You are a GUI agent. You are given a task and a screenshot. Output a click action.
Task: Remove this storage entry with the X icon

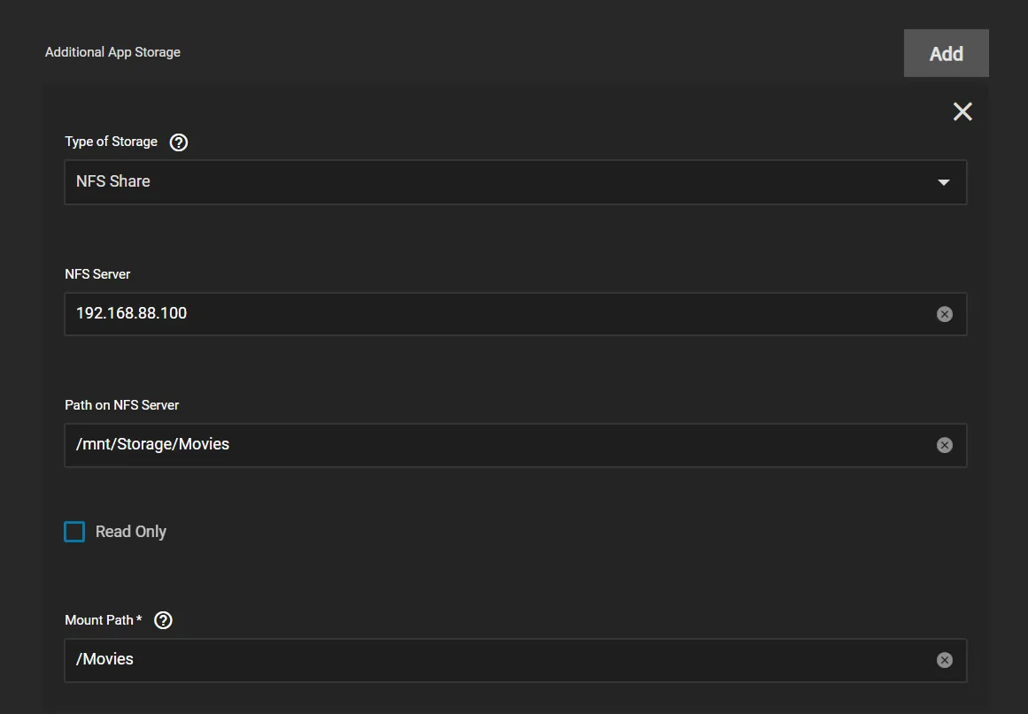coord(962,111)
